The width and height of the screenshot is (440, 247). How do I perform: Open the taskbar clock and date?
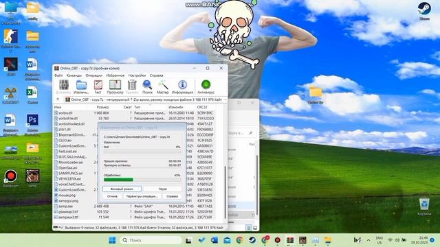(419, 240)
